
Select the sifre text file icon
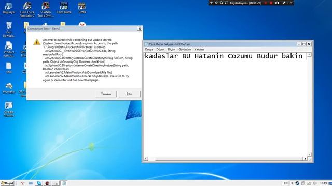coord(9,68)
